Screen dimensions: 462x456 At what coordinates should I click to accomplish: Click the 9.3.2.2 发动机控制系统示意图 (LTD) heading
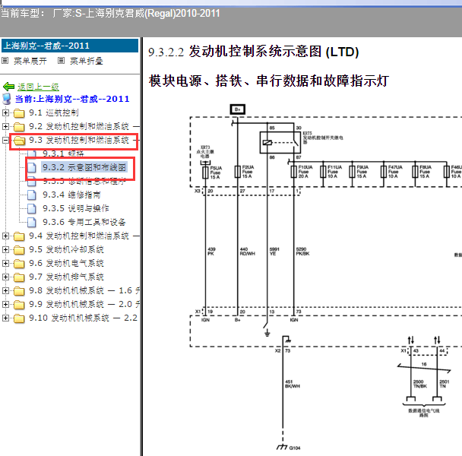(x=253, y=52)
